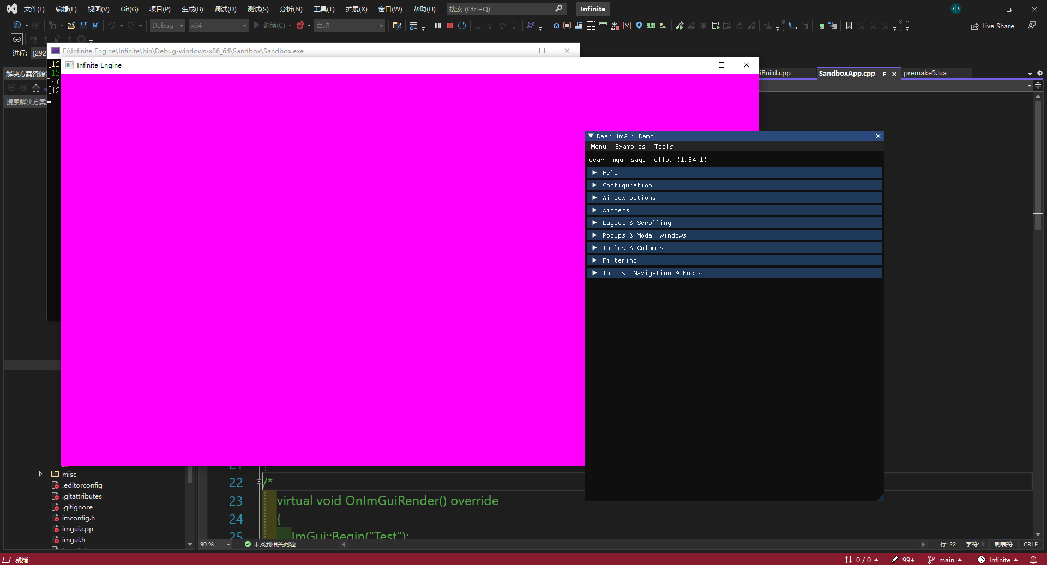Open the Debug configuration dropdown
Image resolution: width=1047 pixels, height=565 pixels.
point(167,26)
